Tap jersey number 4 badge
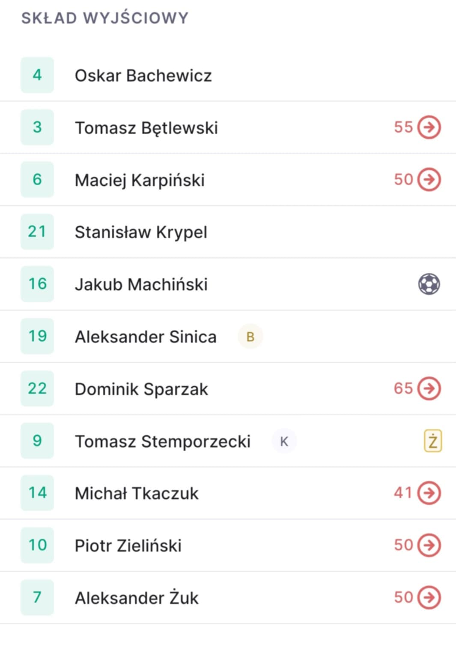 [37, 75]
